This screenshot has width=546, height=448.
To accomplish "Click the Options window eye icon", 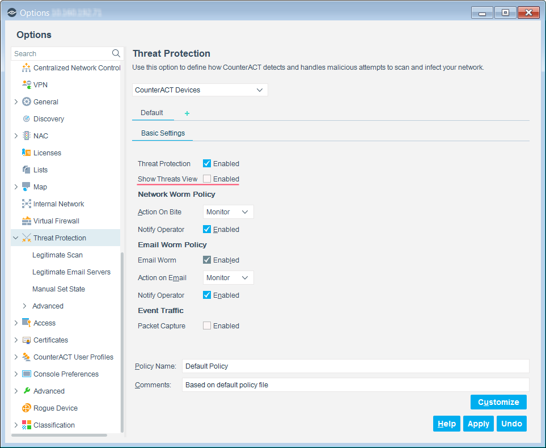I will 12,13.
